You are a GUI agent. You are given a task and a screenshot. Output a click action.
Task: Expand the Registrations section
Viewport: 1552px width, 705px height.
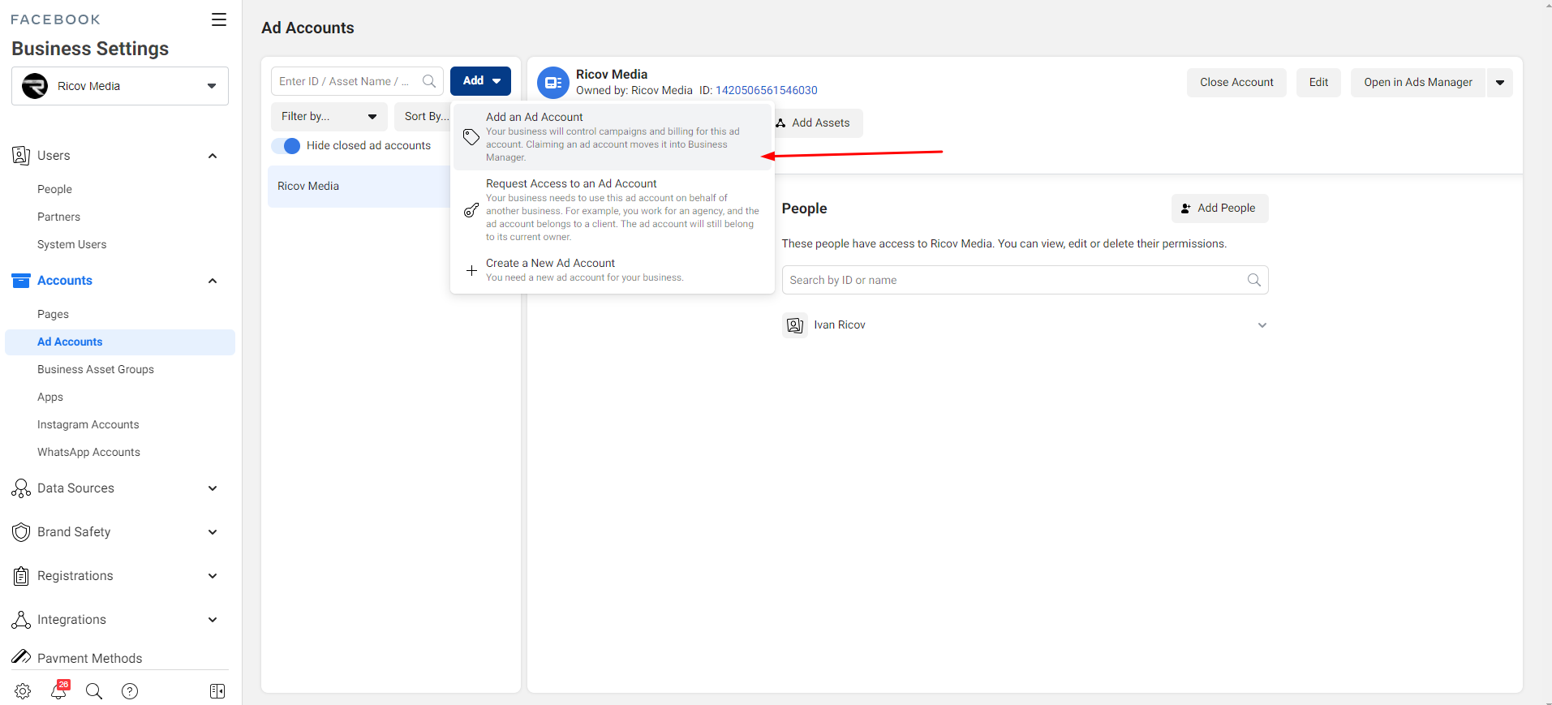pyautogui.click(x=213, y=576)
